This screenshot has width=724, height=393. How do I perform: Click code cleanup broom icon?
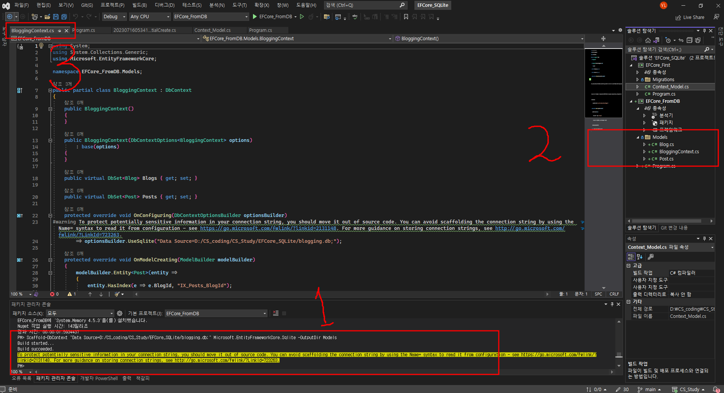pyautogui.click(x=117, y=294)
